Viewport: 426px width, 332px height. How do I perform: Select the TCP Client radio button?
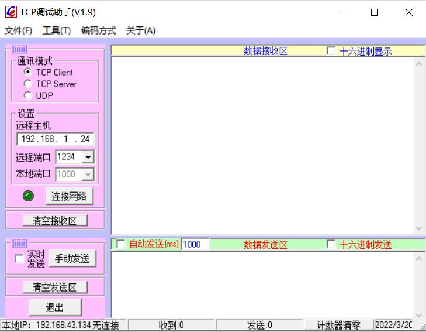tap(27, 72)
